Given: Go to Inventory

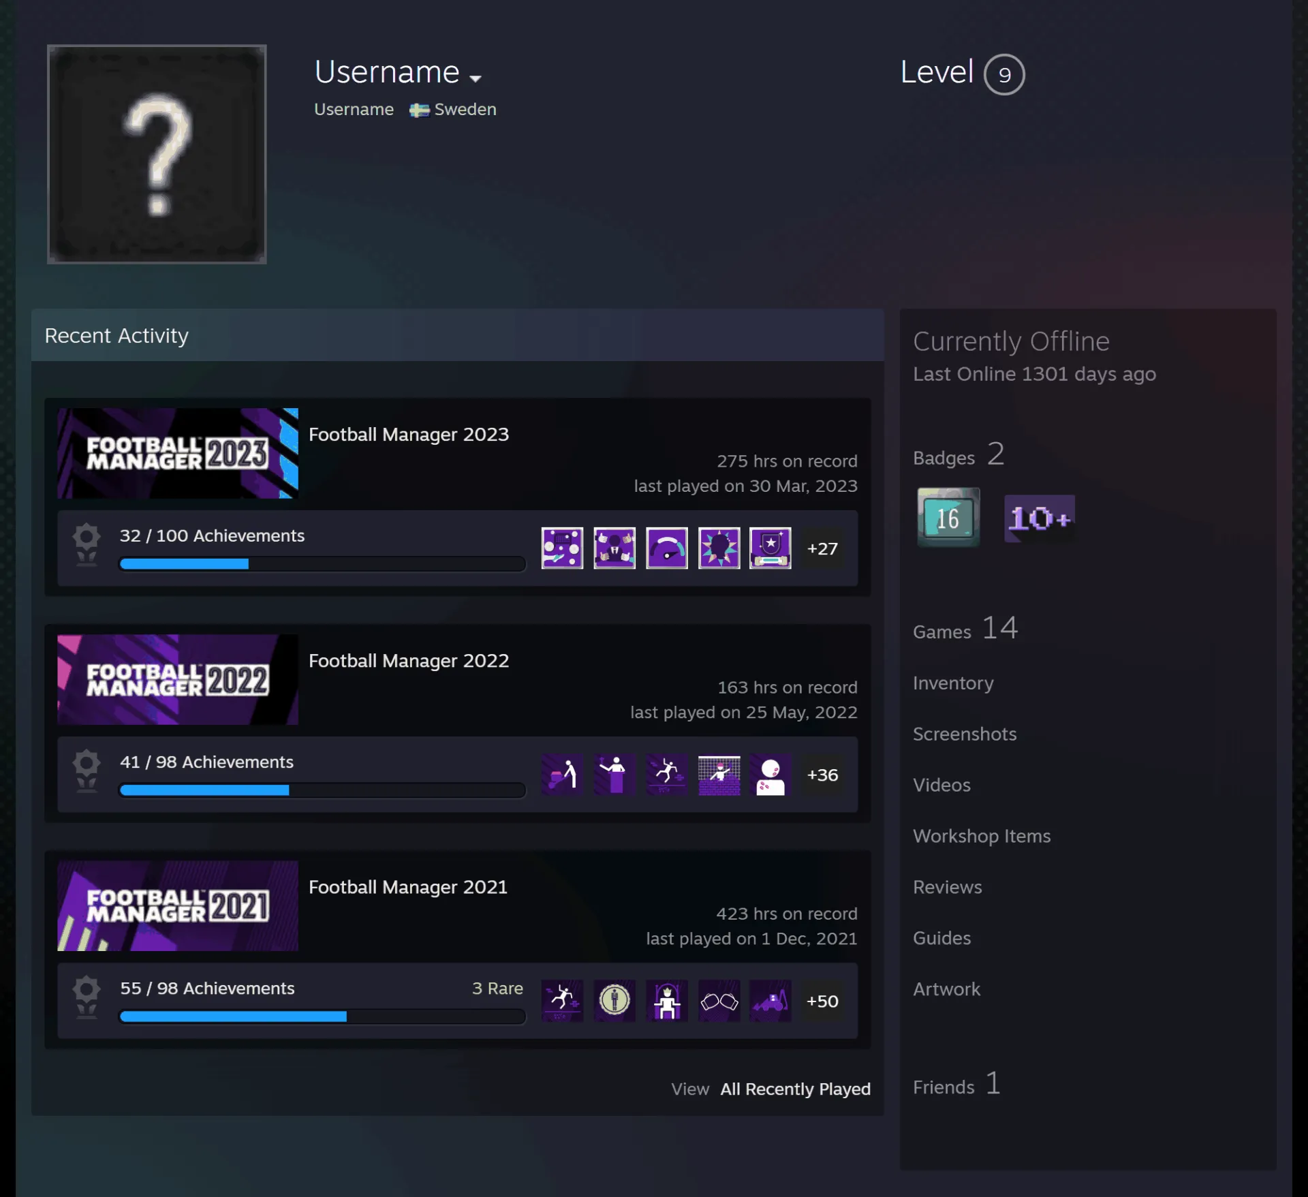Looking at the screenshot, I should pyautogui.click(x=953, y=683).
